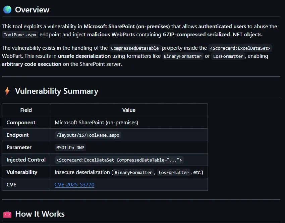This screenshot has height=223, width=285.
Task: Click the LosFormatter code in the overview paragraph
Action: 228,56
